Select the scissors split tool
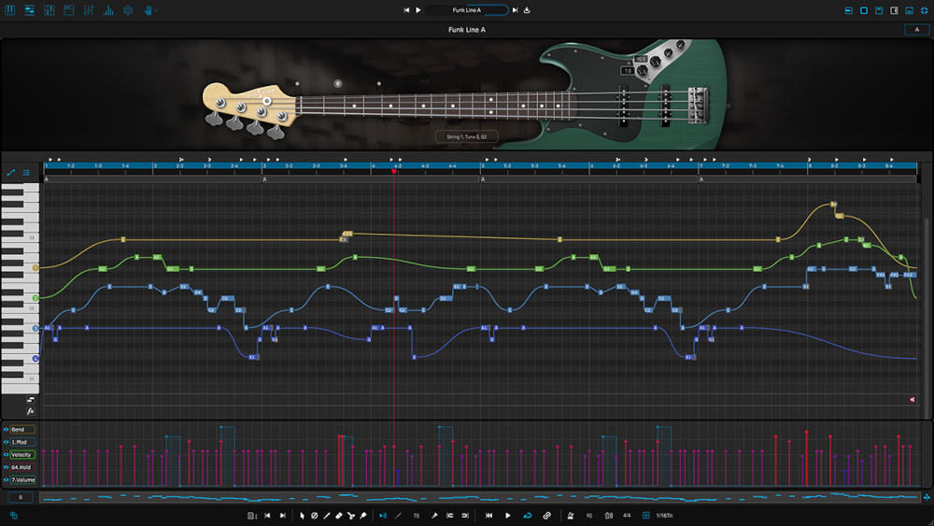The image size is (934, 526). (x=351, y=516)
